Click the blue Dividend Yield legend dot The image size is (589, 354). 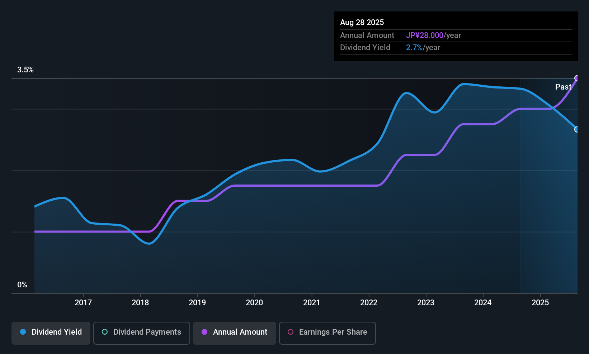(23, 332)
